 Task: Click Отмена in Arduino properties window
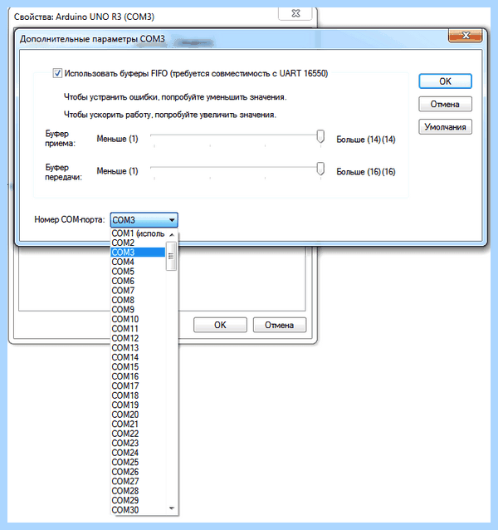(279, 325)
